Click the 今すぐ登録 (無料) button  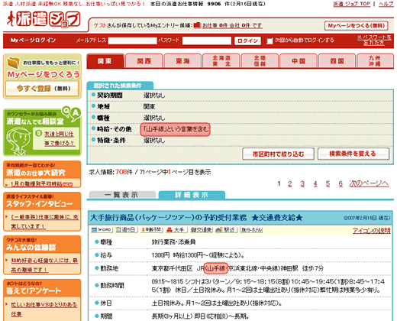(x=42, y=89)
